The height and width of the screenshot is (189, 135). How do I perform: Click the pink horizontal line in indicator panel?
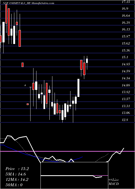[x=67, y=151]
